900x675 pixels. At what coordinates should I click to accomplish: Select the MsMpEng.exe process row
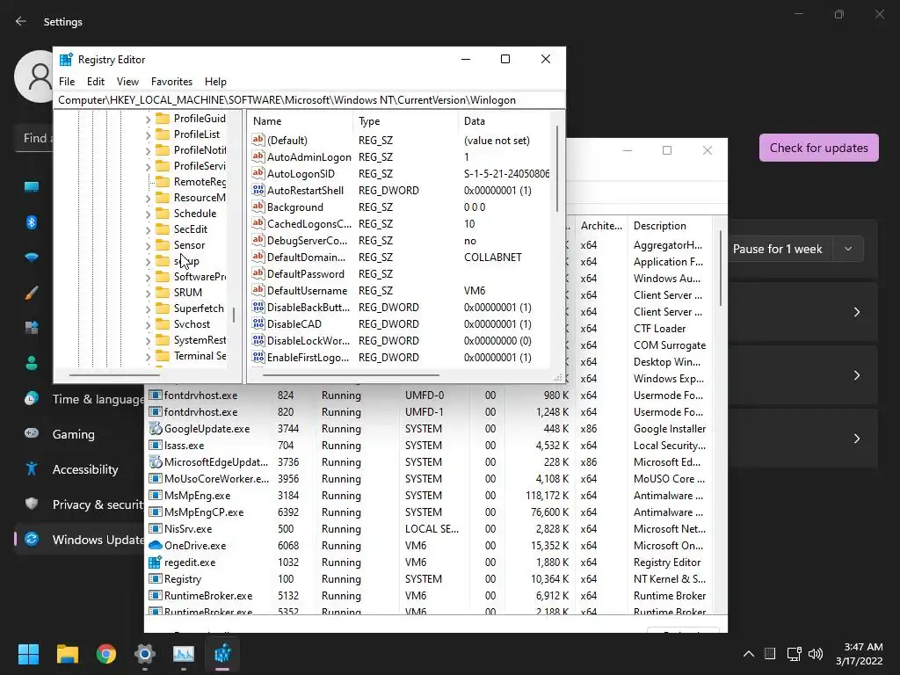429,496
